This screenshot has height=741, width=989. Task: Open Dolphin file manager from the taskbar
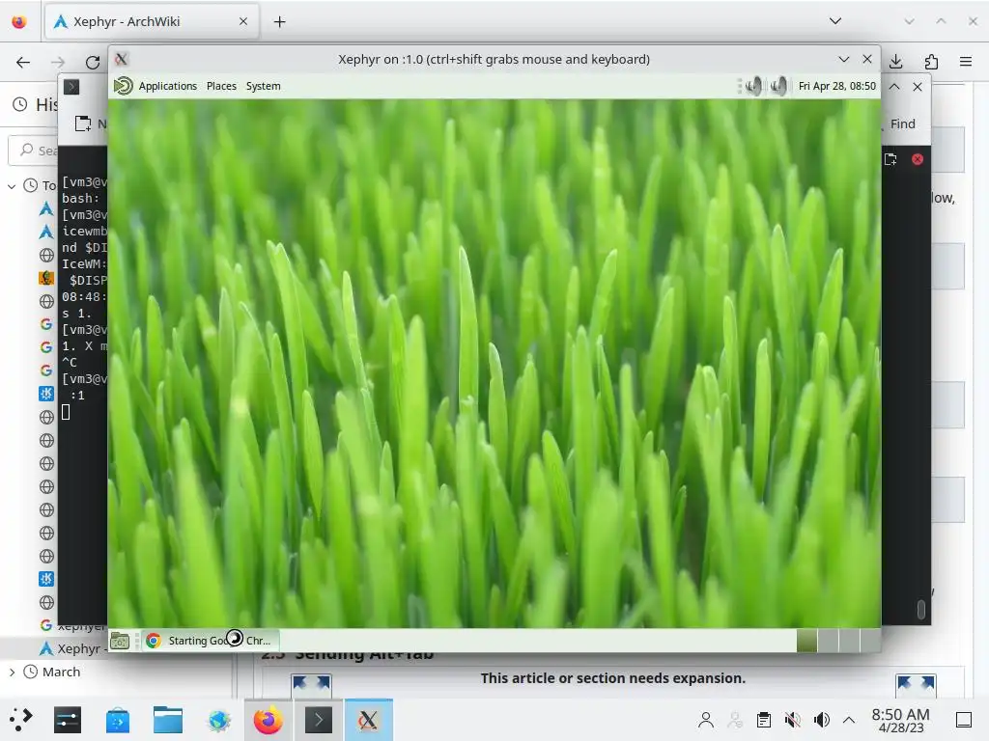(168, 720)
